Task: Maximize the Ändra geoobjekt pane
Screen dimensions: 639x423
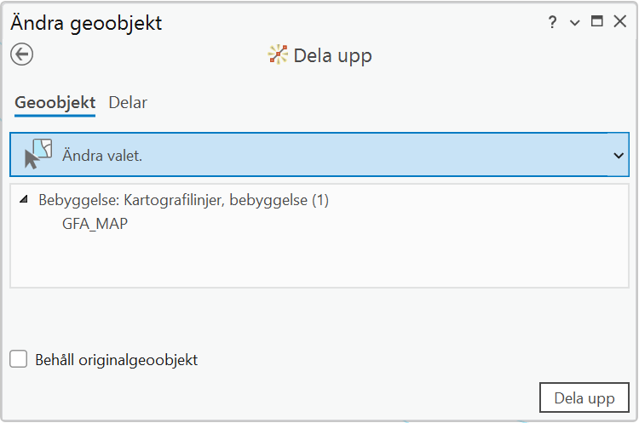Action: click(x=597, y=22)
